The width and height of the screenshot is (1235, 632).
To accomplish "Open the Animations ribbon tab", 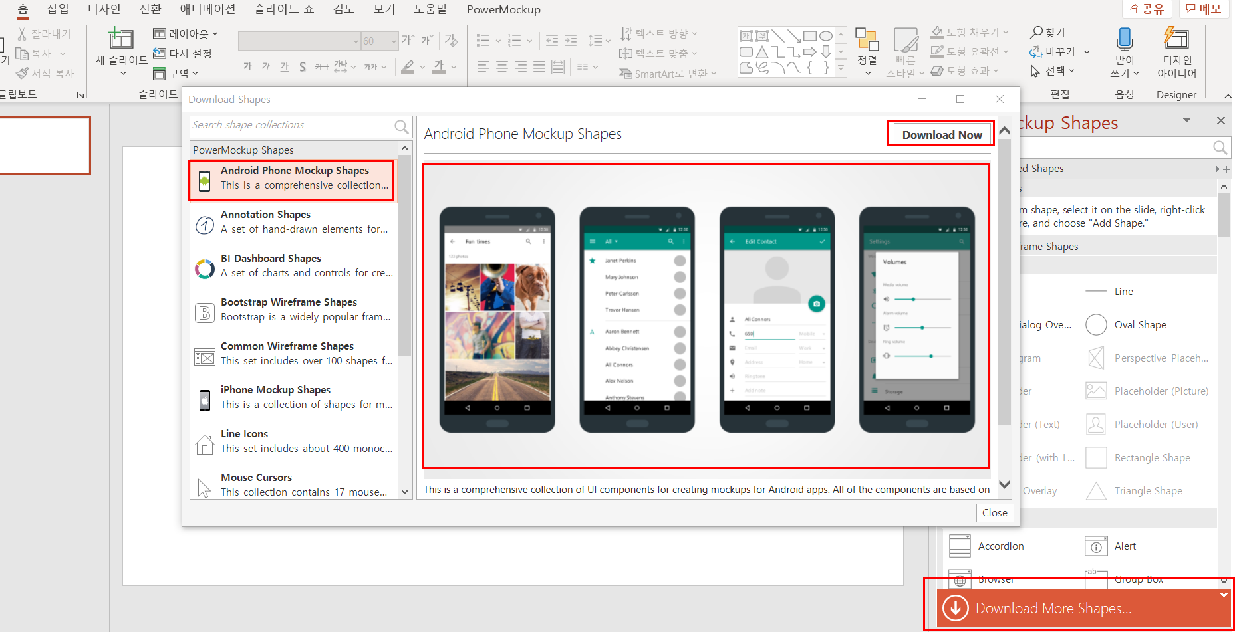I will (x=207, y=9).
